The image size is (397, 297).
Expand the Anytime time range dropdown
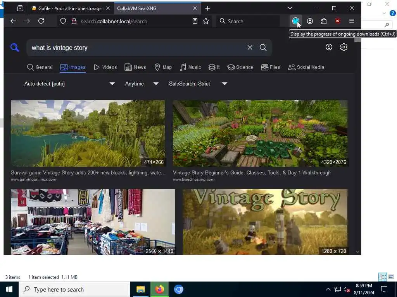pos(142,84)
